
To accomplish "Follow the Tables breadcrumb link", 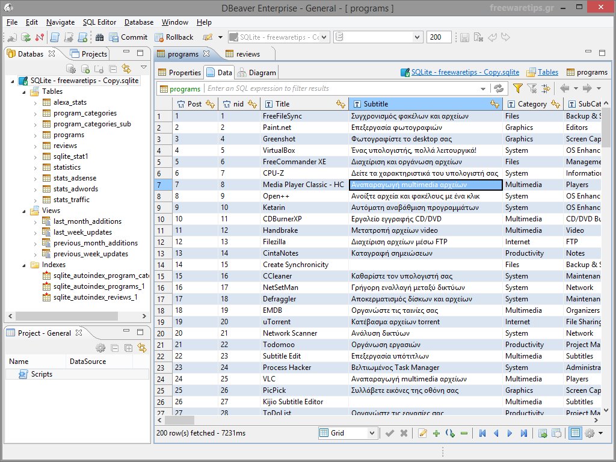I will click(547, 72).
